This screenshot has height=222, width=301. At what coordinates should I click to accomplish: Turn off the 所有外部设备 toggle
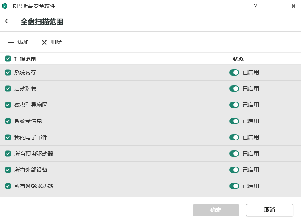(x=234, y=170)
